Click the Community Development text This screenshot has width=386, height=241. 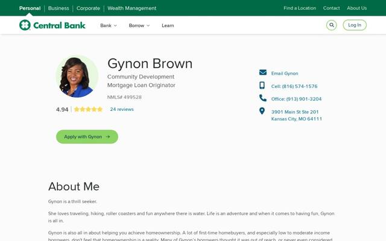[141, 77]
